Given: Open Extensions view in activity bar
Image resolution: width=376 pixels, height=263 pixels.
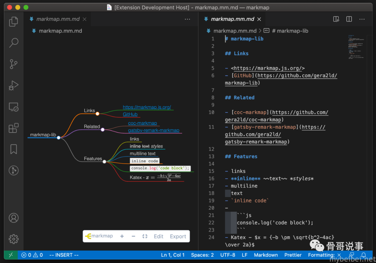Looking at the screenshot, I should 14,128.
